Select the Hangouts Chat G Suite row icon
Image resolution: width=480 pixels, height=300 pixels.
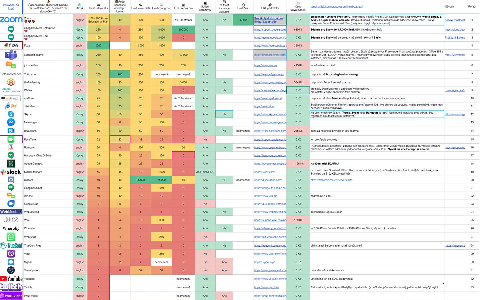pos(11,155)
